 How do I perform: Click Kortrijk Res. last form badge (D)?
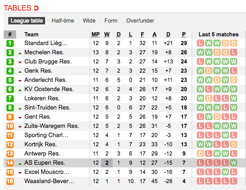234,144
